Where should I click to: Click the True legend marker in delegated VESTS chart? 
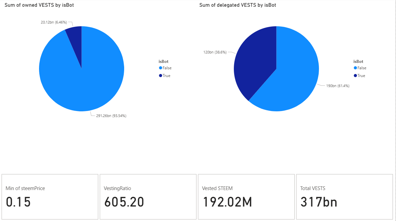pyautogui.click(x=355, y=76)
